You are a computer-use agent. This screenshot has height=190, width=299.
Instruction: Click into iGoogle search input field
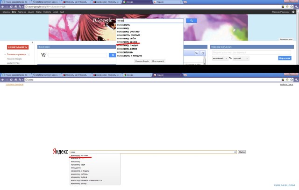[149, 21]
